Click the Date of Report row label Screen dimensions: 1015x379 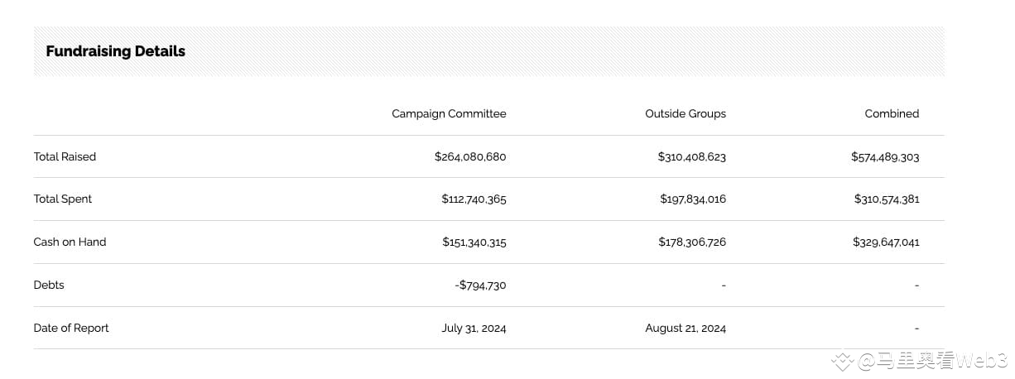tap(71, 328)
